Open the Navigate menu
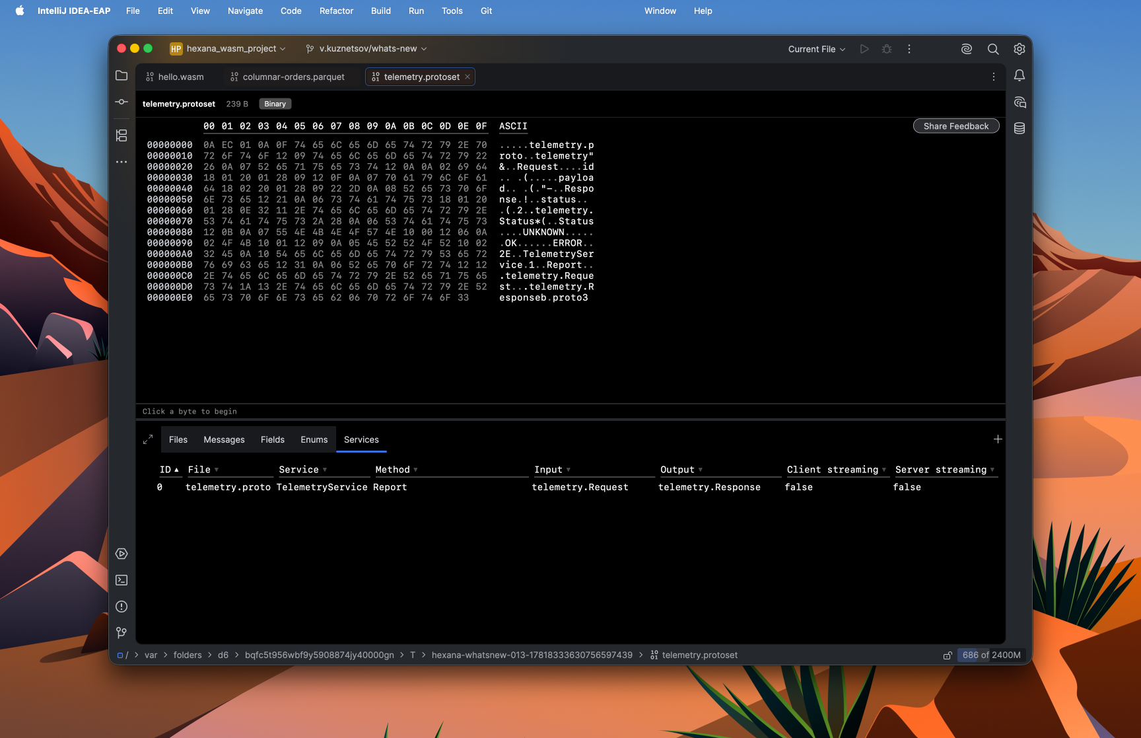 point(245,11)
